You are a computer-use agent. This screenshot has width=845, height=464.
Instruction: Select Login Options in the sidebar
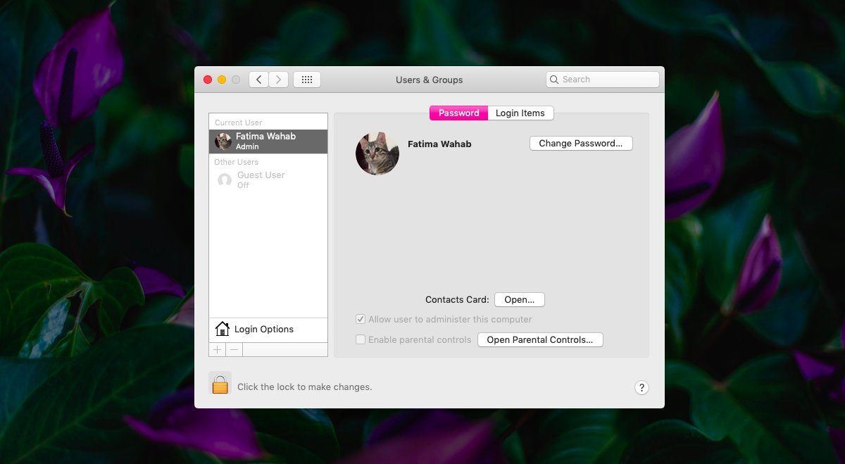pos(268,330)
